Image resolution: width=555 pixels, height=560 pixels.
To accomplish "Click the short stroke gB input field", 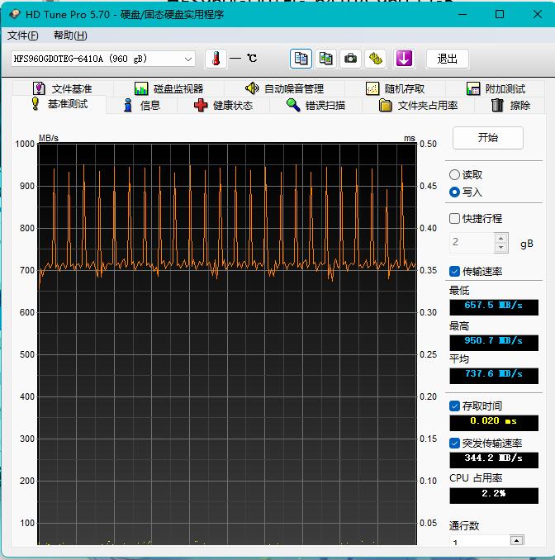I will [472, 243].
